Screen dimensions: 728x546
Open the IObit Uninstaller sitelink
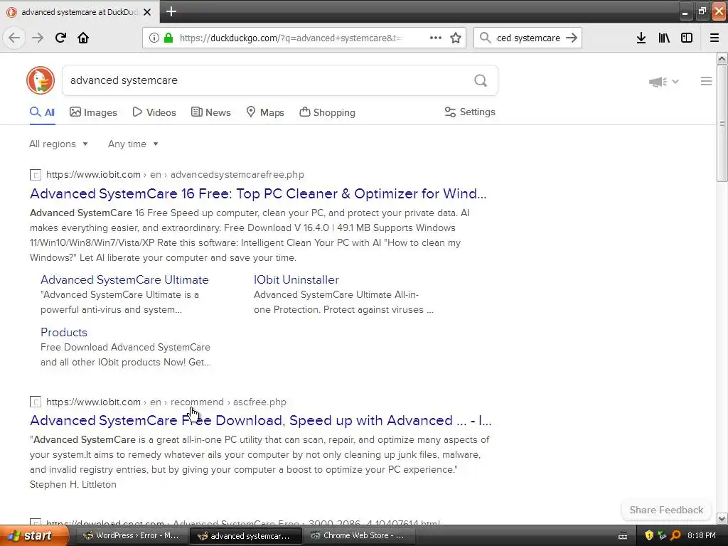(x=296, y=280)
